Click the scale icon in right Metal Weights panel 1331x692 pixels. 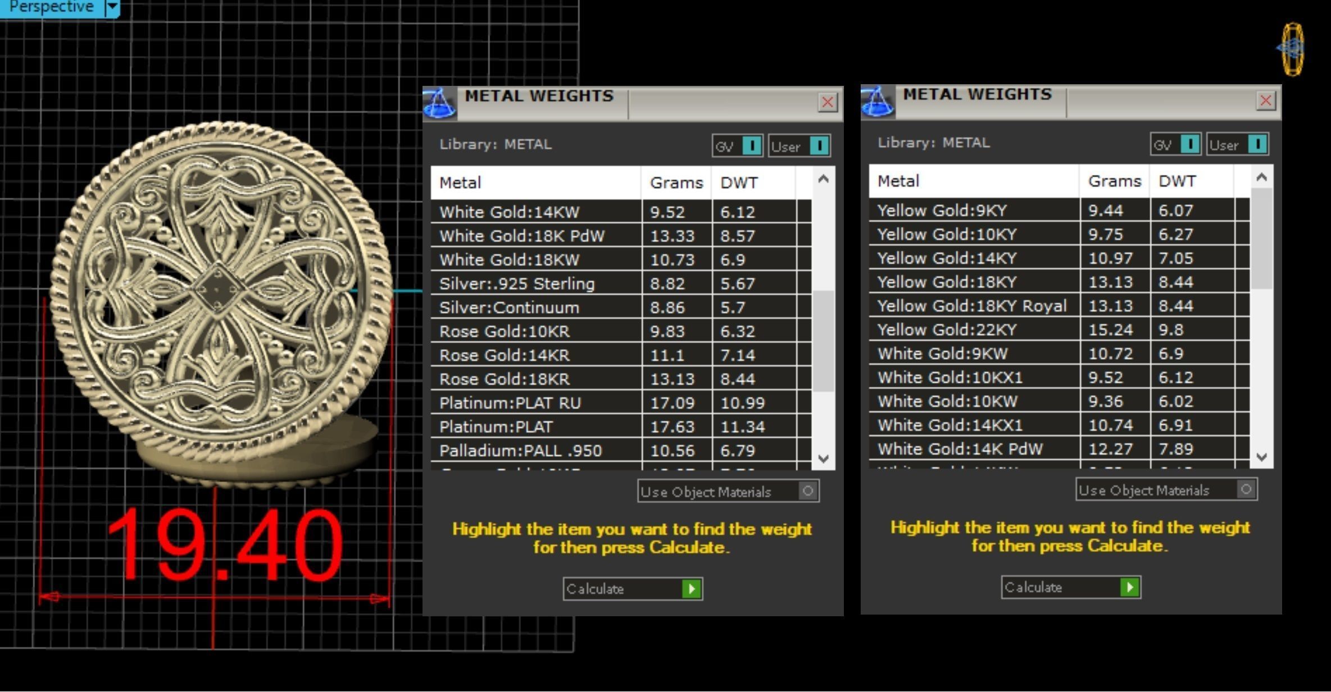click(x=878, y=102)
